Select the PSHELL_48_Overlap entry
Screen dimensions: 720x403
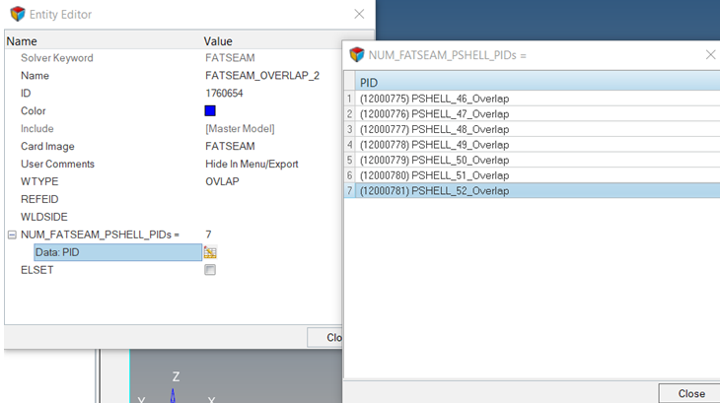434,129
